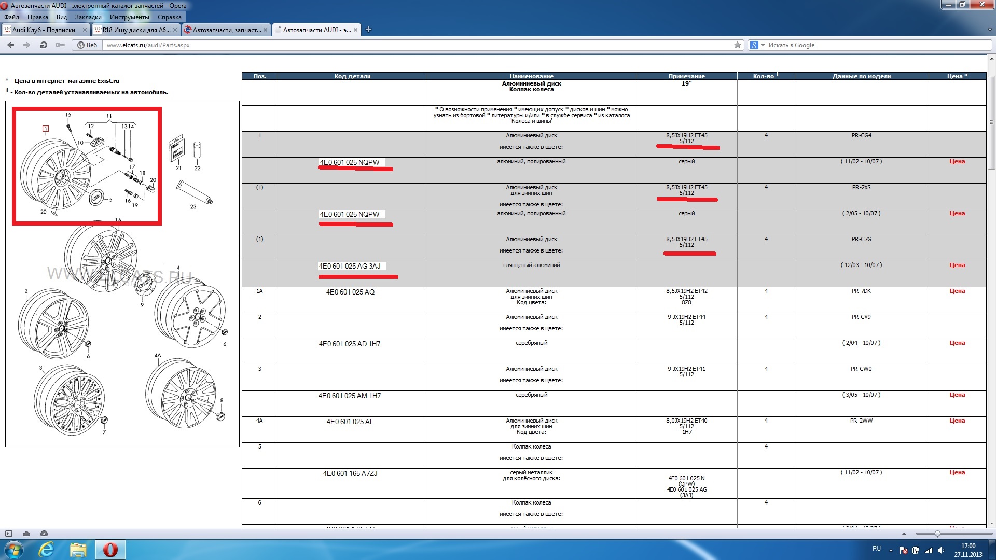Image resolution: width=996 pixels, height=560 pixels.
Task: Select part code 4E0 601 025 AM 1H7
Action: [x=350, y=396]
